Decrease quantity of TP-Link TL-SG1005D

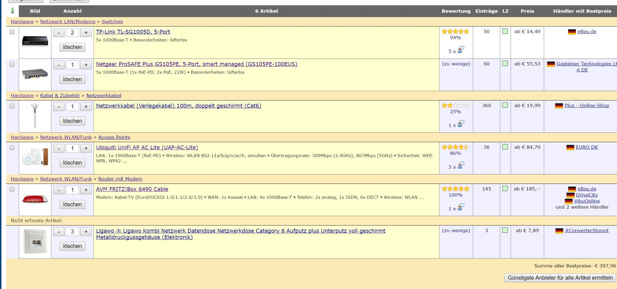pyautogui.click(x=59, y=33)
